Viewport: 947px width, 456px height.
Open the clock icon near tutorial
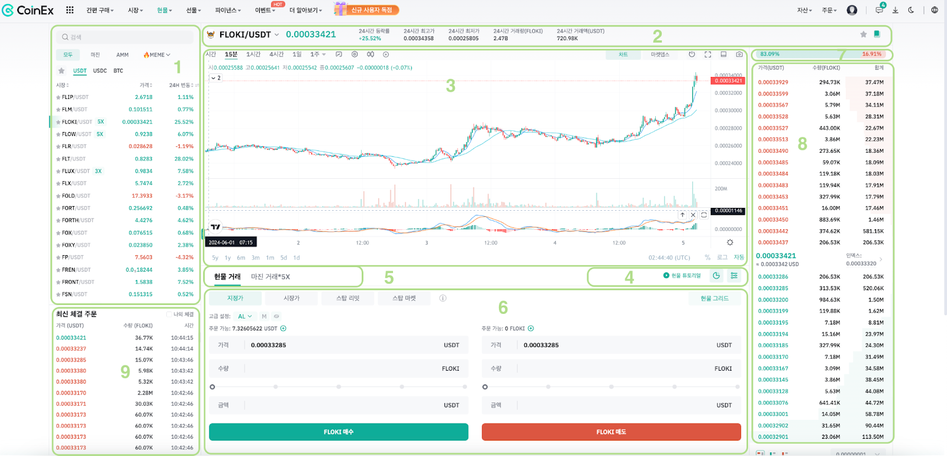[x=716, y=275]
